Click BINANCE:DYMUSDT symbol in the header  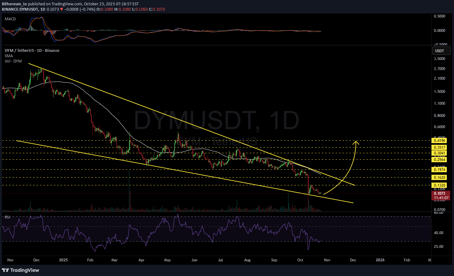tap(20, 9)
